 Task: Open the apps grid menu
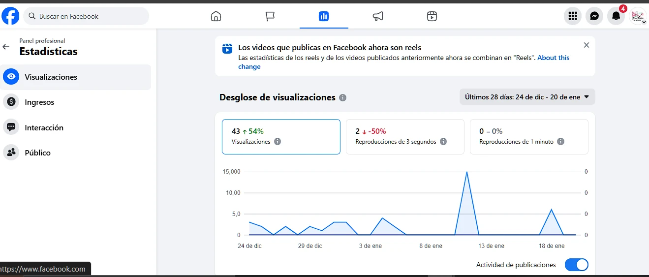click(572, 16)
